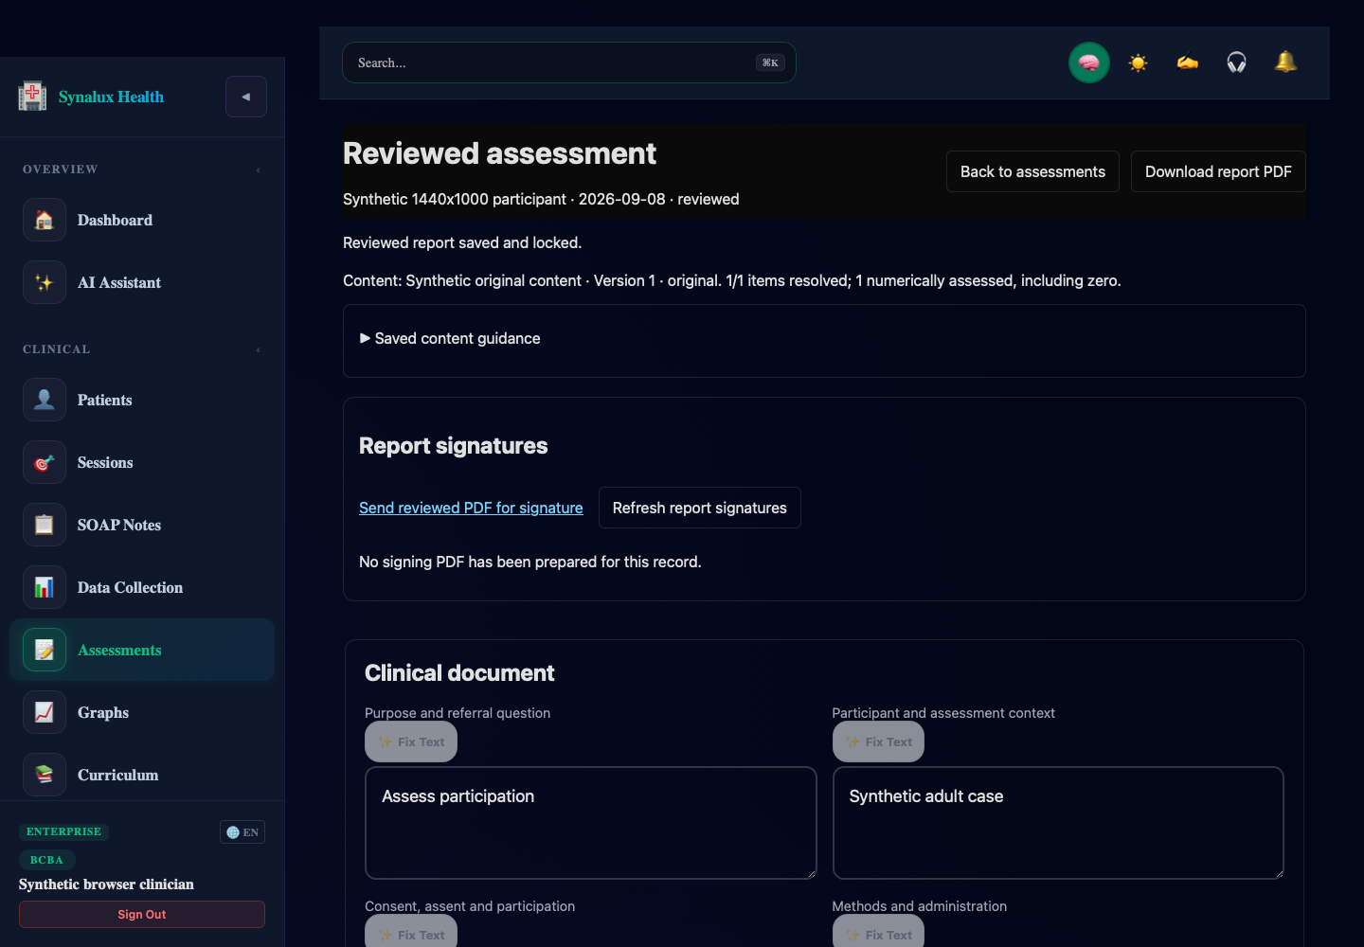This screenshot has height=947, width=1364.
Task: Click the Sessions target icon
Action: (x=45, y=462)
